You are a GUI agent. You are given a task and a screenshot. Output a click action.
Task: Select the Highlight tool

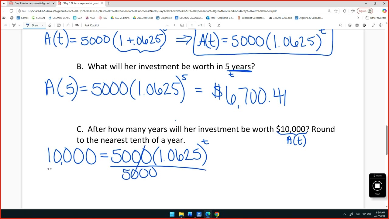pos(14,25)
